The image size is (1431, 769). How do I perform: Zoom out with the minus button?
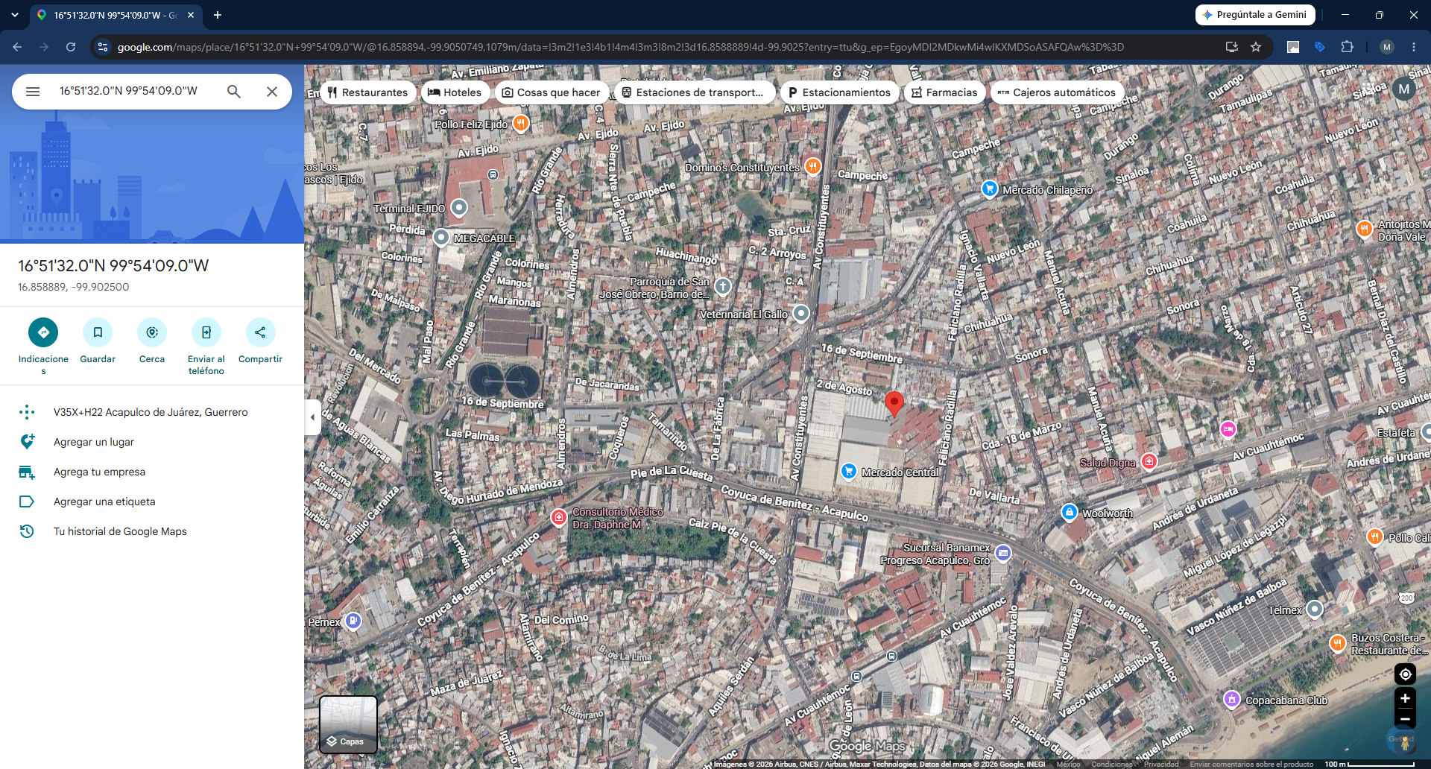click(1405, 719)
